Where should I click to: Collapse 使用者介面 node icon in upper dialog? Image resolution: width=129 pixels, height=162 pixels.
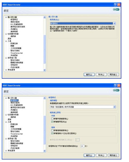6,58
